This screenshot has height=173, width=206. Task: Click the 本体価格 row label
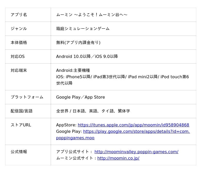(19, 42)
